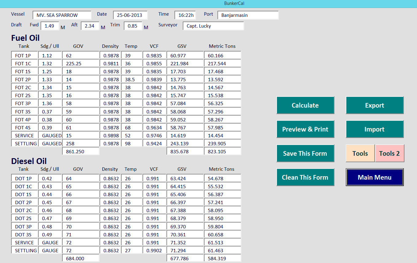Click the Fuel Oil heading
The image size is (417, 263).
[25, 38]
